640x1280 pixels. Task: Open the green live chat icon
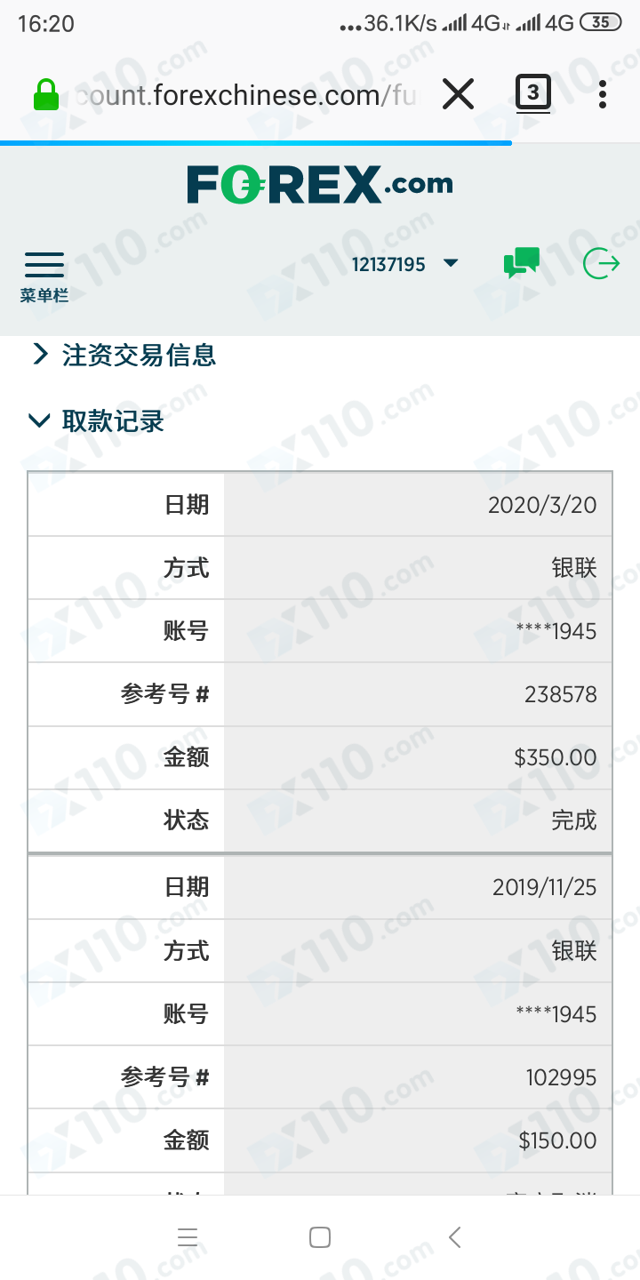[x=522, y=263]
